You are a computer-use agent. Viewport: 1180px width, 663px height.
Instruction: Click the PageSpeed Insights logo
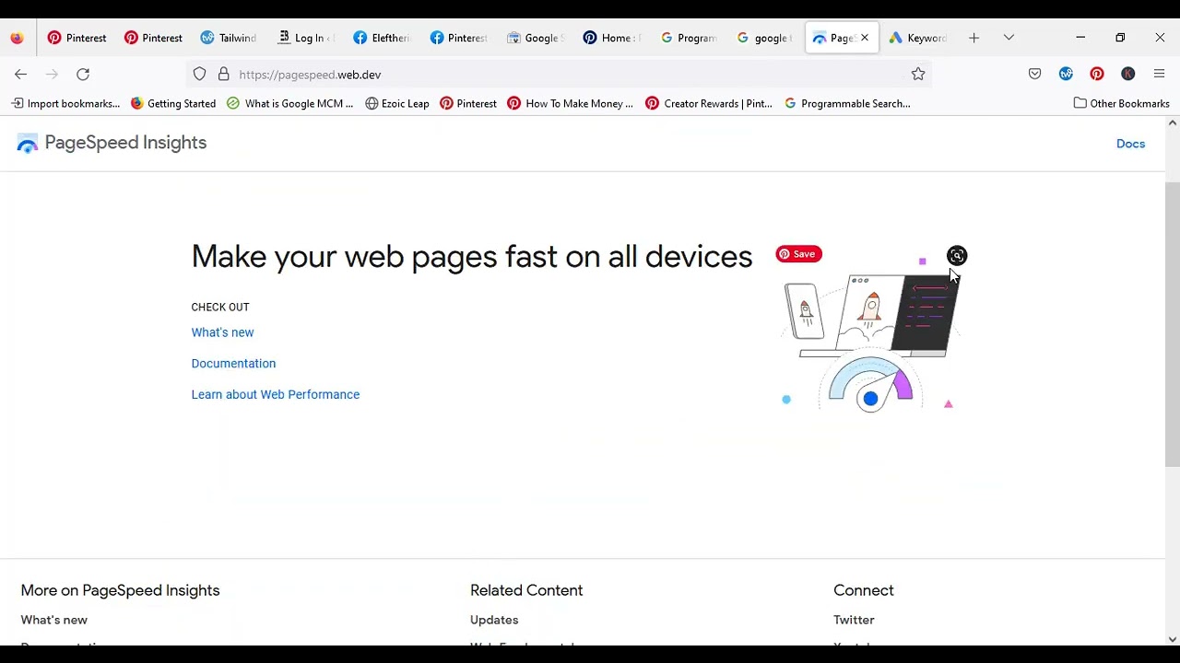[x=112, y=143]
